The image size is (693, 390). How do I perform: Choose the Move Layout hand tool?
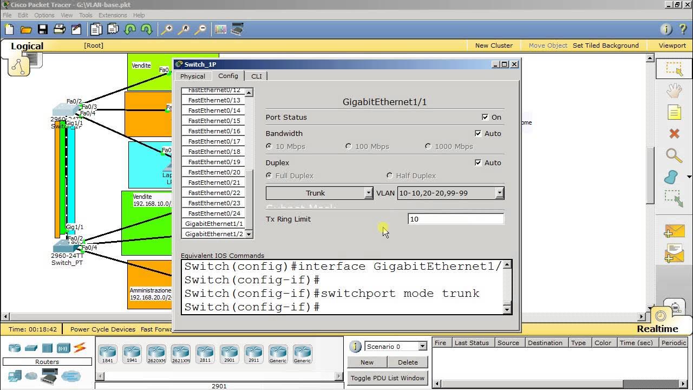coord(674,90)
